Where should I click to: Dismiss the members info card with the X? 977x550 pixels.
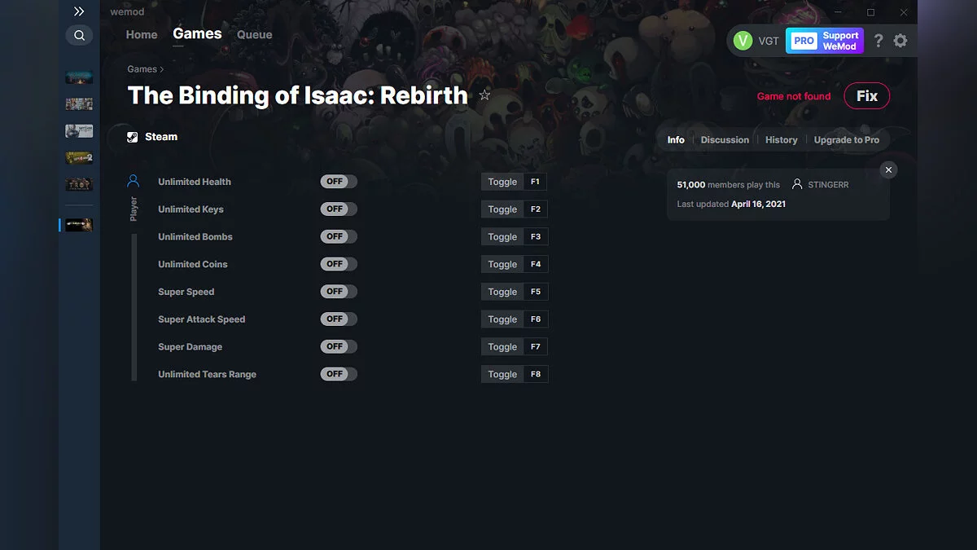888,169
